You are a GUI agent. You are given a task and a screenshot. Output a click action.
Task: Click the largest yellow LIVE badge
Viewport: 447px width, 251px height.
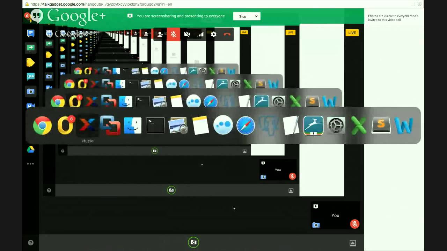pyautogui.click(x=352, y=33)
